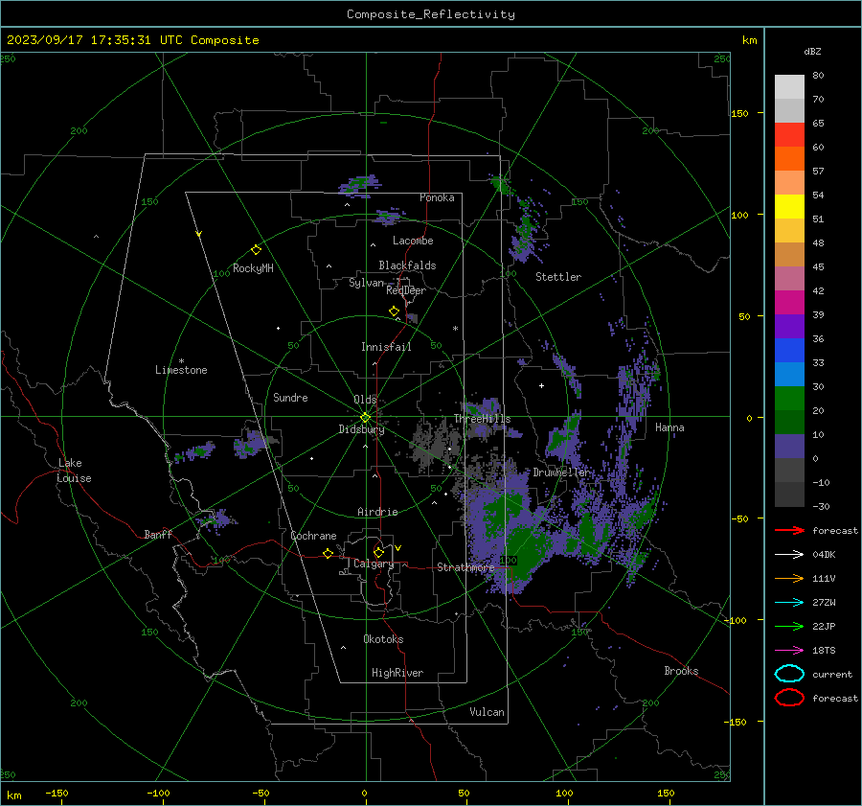This screenshot has width=862, height=806.
Task: Click the Drumheller label
Action: coord(561,472)
